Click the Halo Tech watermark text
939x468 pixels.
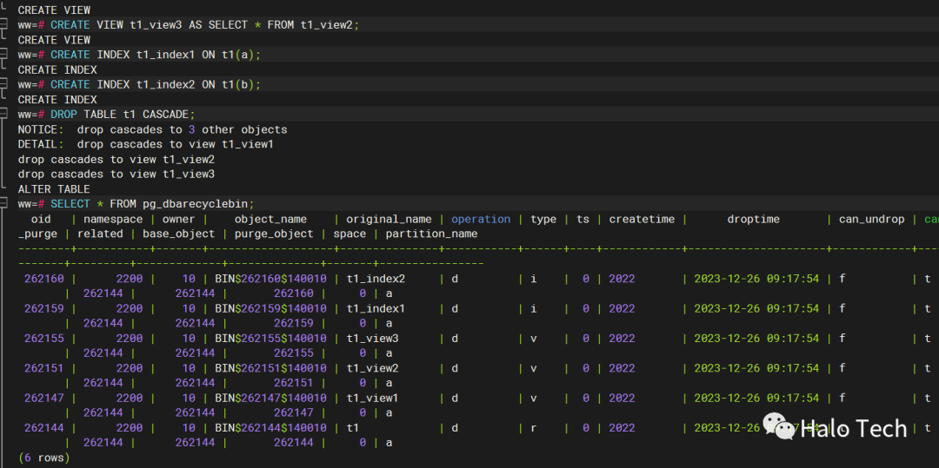pyautogui.click(x=853, y=428)
